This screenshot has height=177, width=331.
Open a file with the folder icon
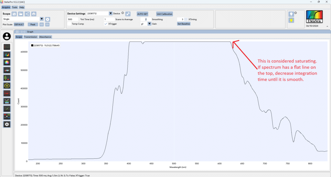point(21,14)
